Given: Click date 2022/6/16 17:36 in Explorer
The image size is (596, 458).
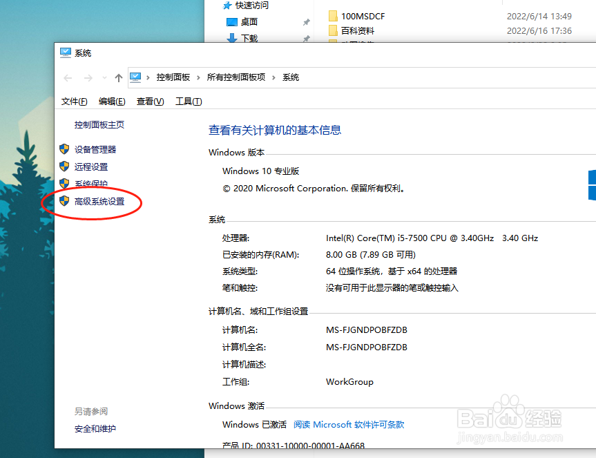Looking at the screenshot, I should point(539,31).
